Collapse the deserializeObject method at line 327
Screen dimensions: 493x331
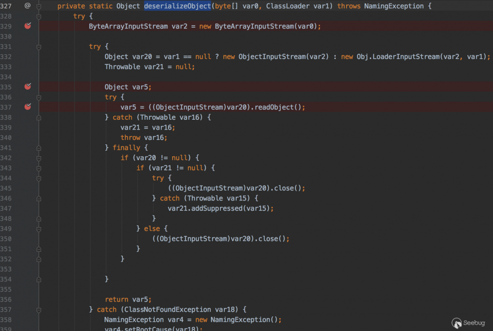38,5
